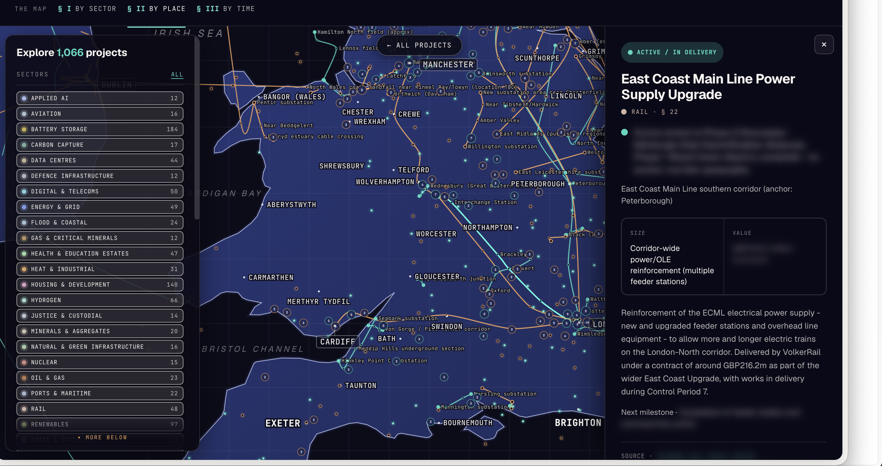Click Hinkley Point C substation marker
This screenshot has width=882, height=466.
339,361
